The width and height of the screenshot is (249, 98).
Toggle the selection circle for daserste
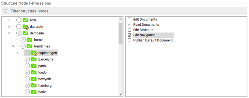pos(19,27)
